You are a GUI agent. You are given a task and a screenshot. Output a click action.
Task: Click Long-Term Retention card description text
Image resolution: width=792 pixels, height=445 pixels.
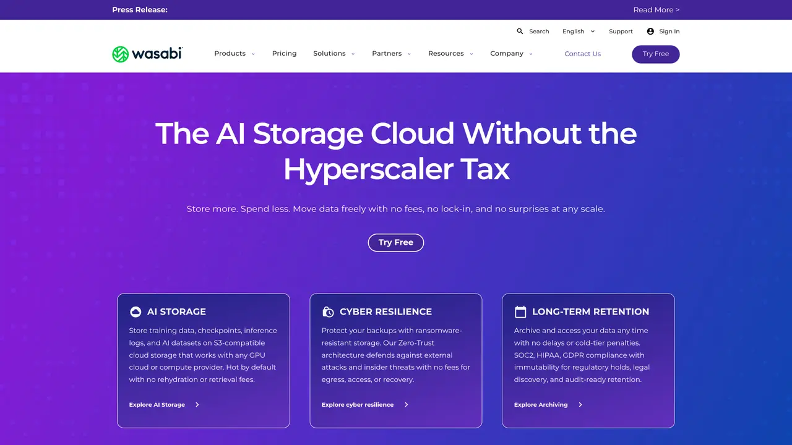(x=582, y=355)
